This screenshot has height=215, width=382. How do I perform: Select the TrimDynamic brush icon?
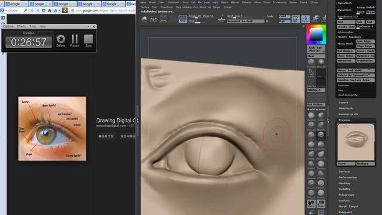pos(321,164)
